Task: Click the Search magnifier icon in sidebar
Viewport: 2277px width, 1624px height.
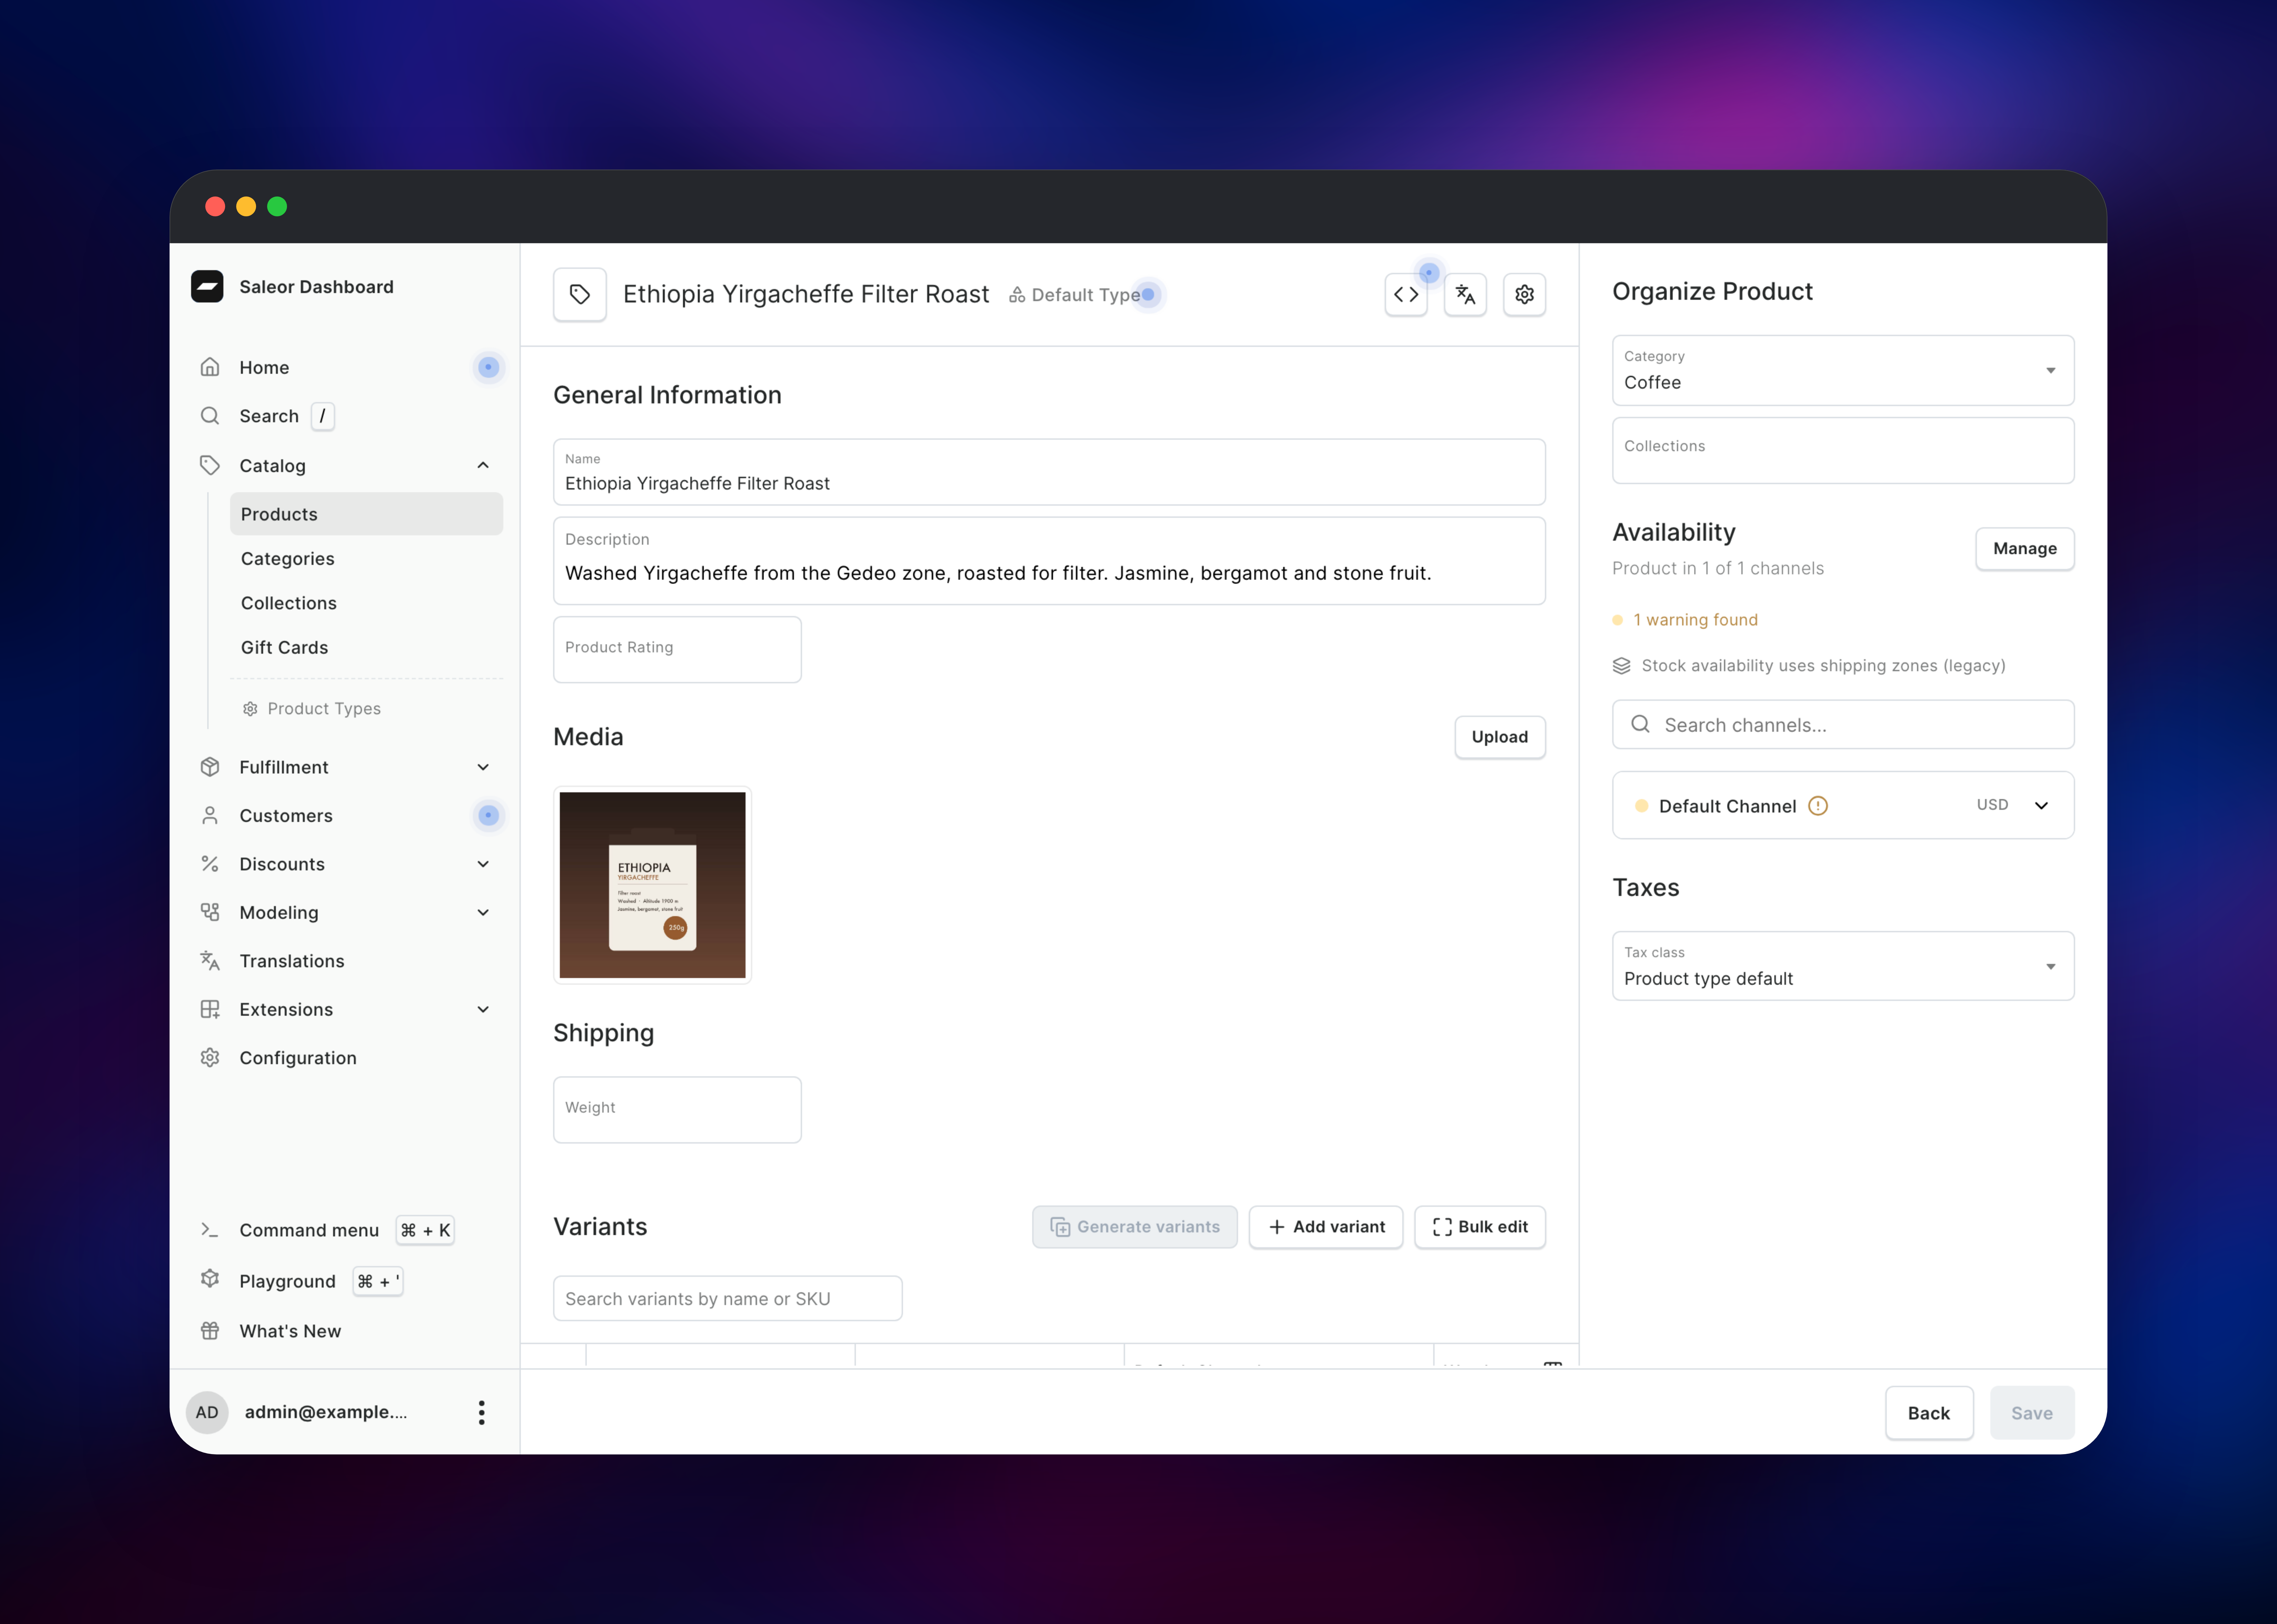Action: tap(210, 416)
